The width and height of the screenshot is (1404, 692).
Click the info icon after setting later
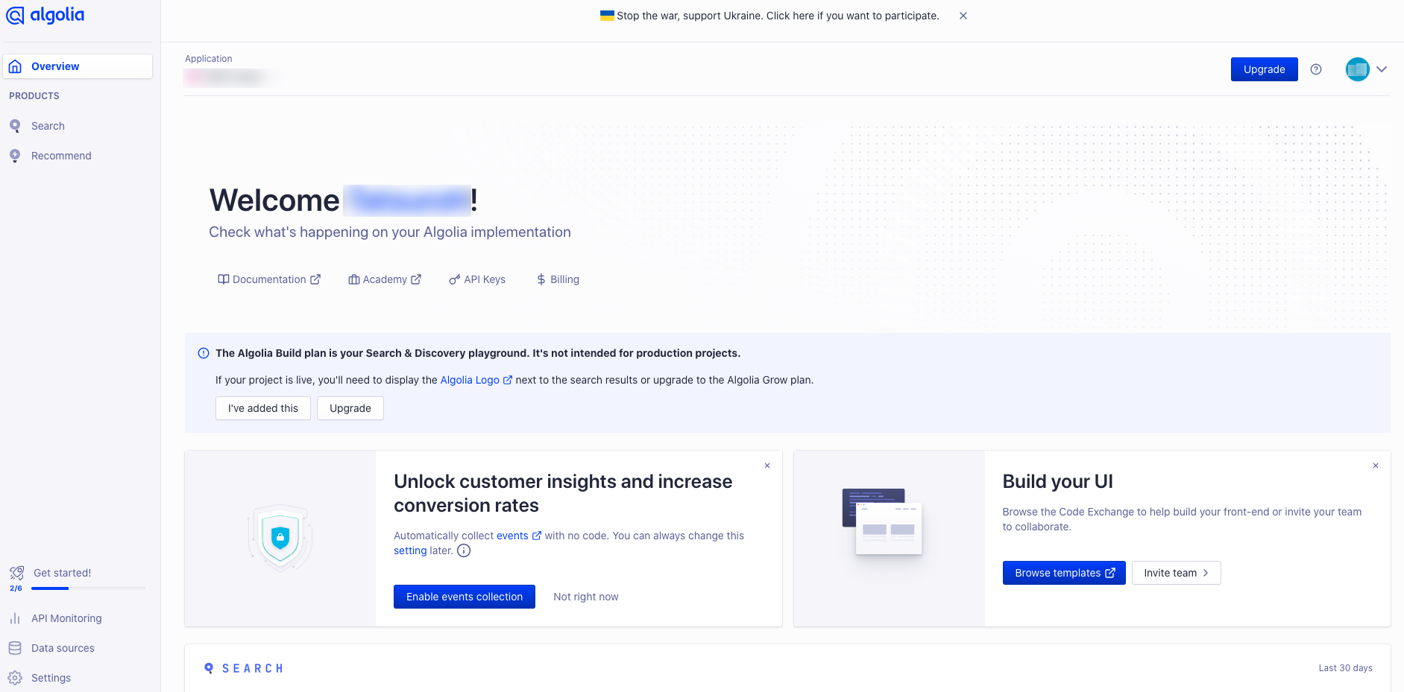(x=464, y=550)
